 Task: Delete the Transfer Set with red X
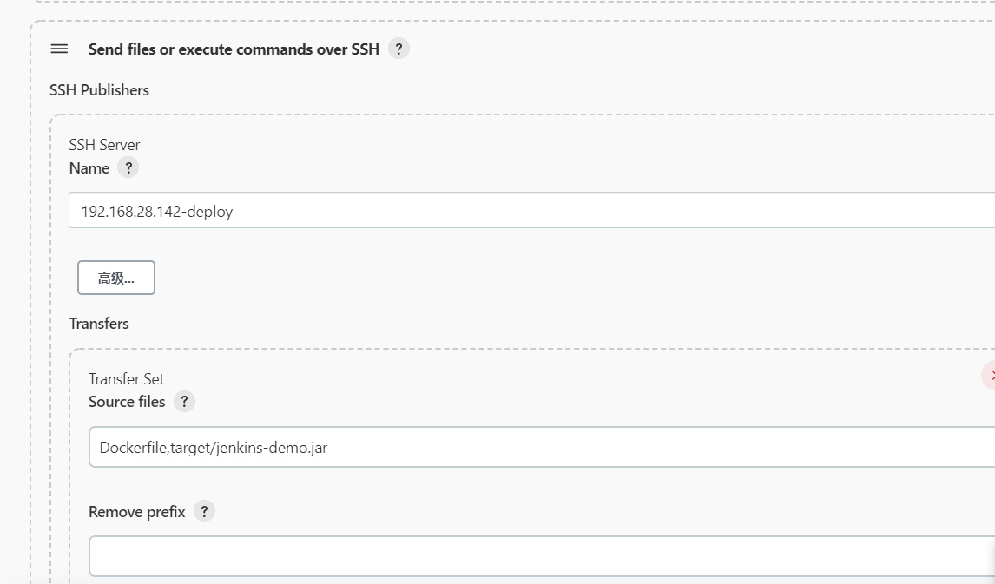coord(990,375)
